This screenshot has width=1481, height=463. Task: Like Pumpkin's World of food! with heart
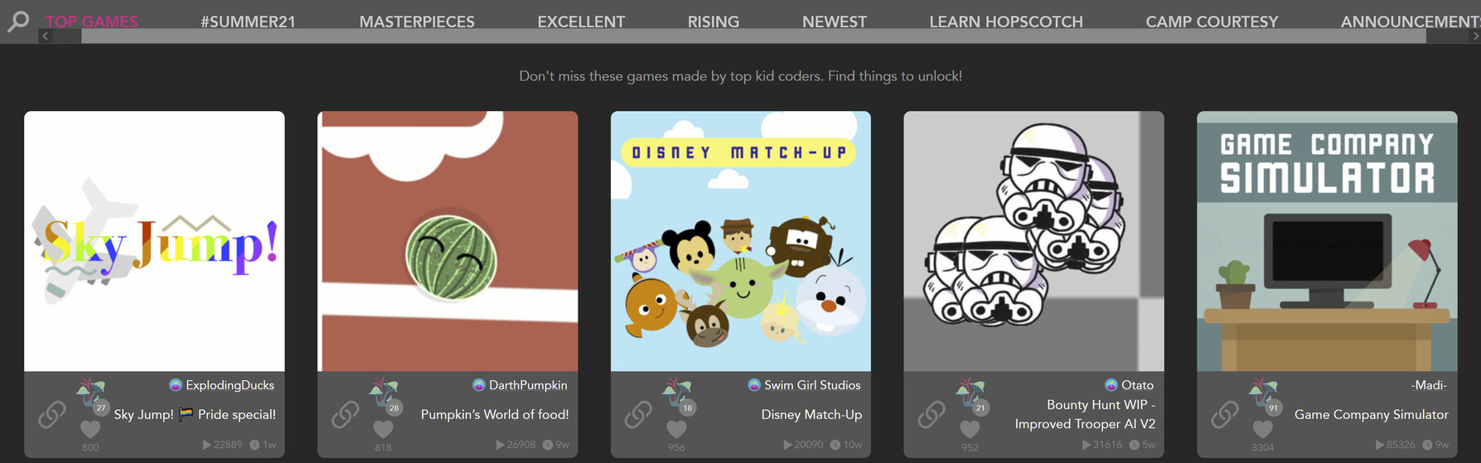coord(383,429)
